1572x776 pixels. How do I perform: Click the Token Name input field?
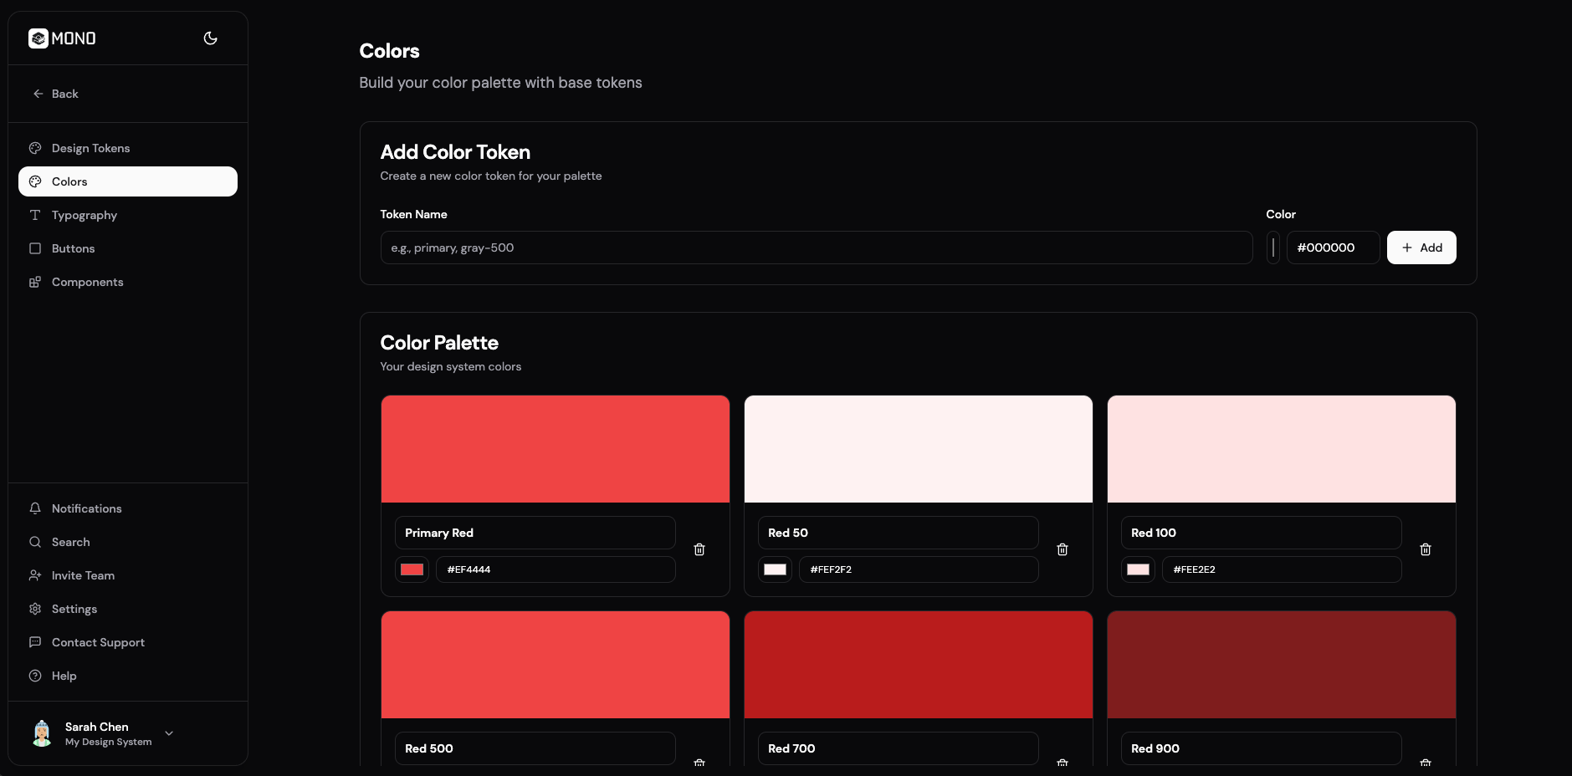[816, 248]
